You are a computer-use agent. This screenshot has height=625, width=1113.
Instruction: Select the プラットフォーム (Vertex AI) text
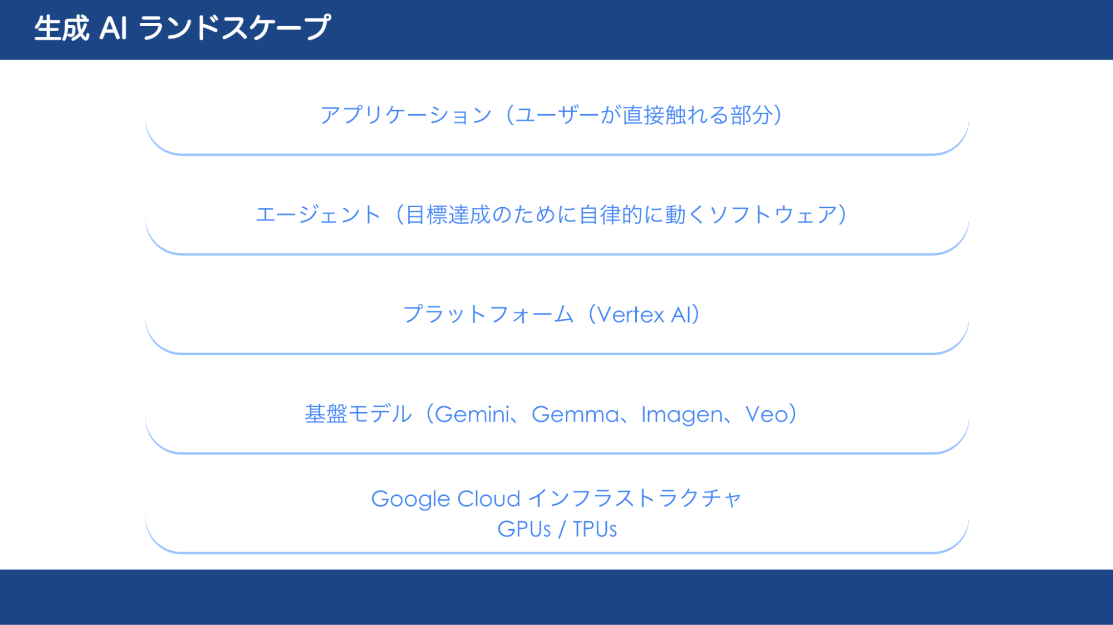point(551,314)
